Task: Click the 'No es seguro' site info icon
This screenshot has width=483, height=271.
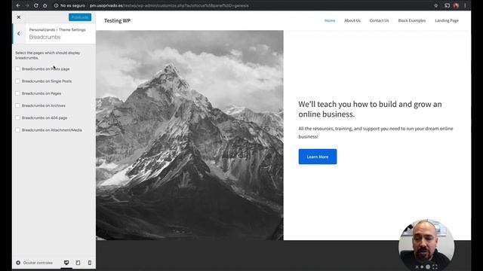Action: [56, 5]
